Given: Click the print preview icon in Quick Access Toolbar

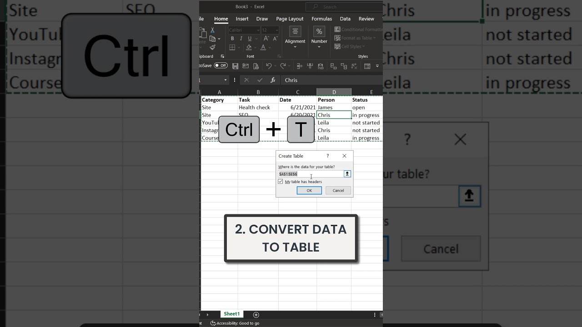Looking at the screenshot, I should [x=256, y=66].
